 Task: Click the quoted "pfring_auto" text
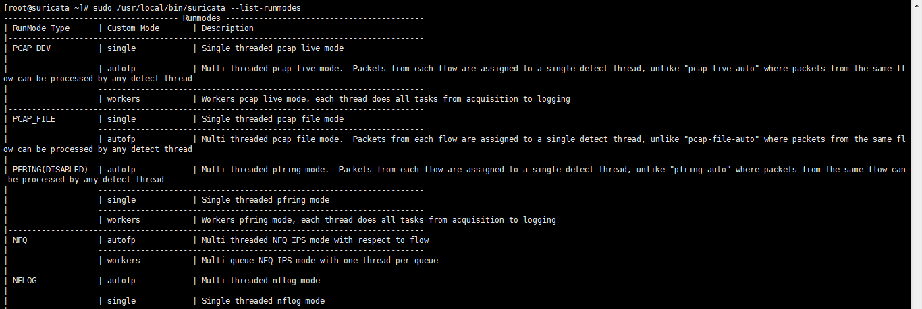tap(699, 170)
